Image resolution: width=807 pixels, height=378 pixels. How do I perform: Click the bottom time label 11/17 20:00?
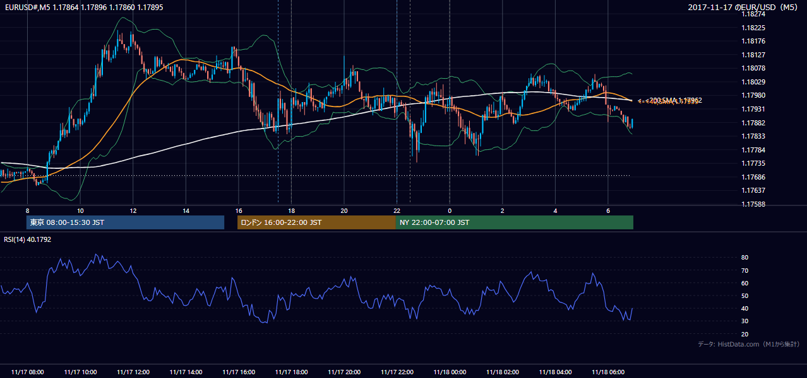click(x=344, y=372)
